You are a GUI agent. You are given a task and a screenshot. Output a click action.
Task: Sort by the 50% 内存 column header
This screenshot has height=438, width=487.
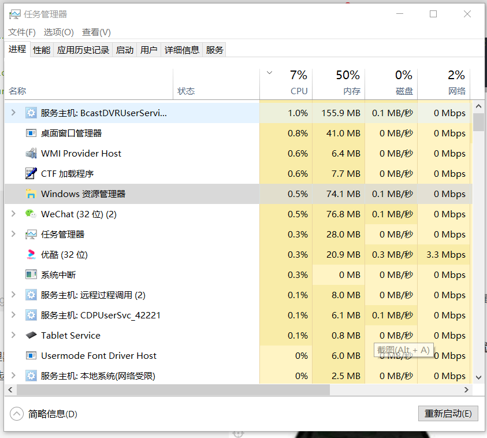[339, 84]
